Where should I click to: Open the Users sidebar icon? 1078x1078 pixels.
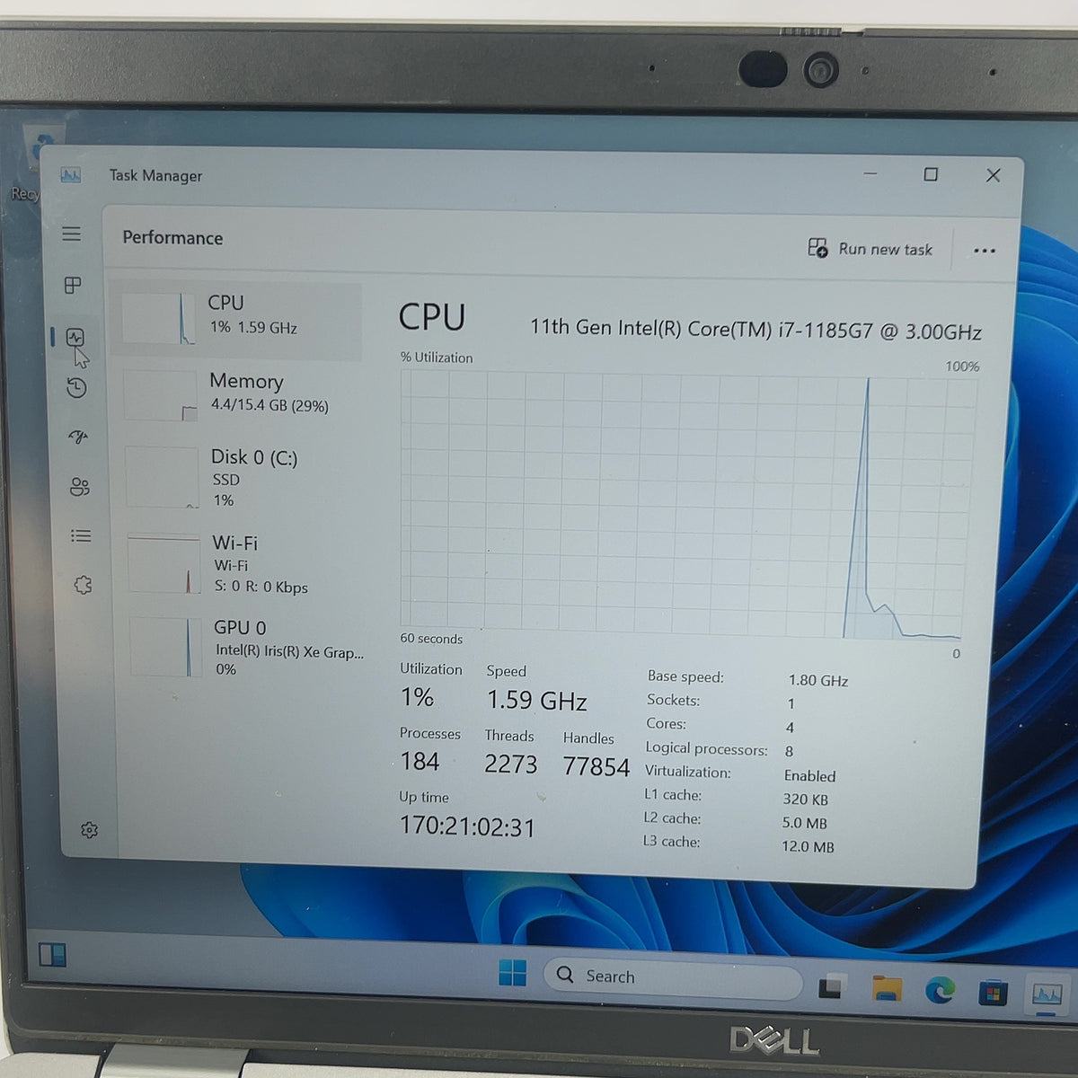(x=80, y=487)
